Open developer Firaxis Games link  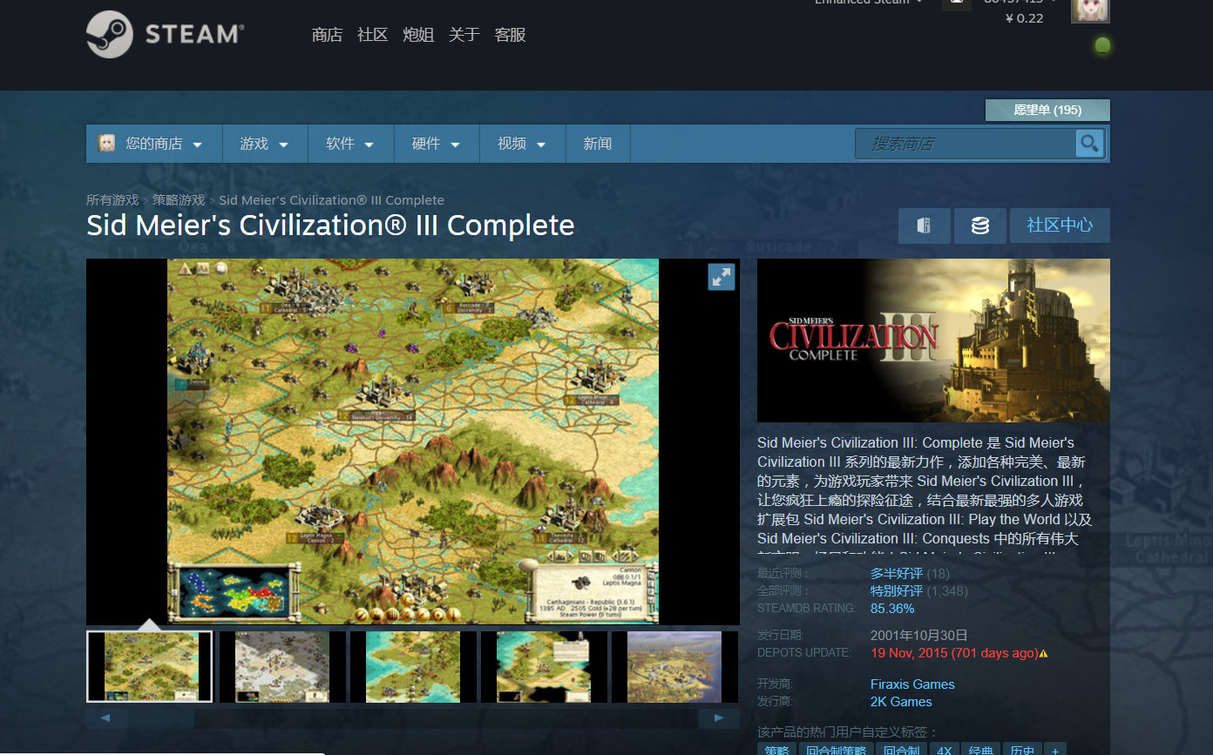coord(912,684)
